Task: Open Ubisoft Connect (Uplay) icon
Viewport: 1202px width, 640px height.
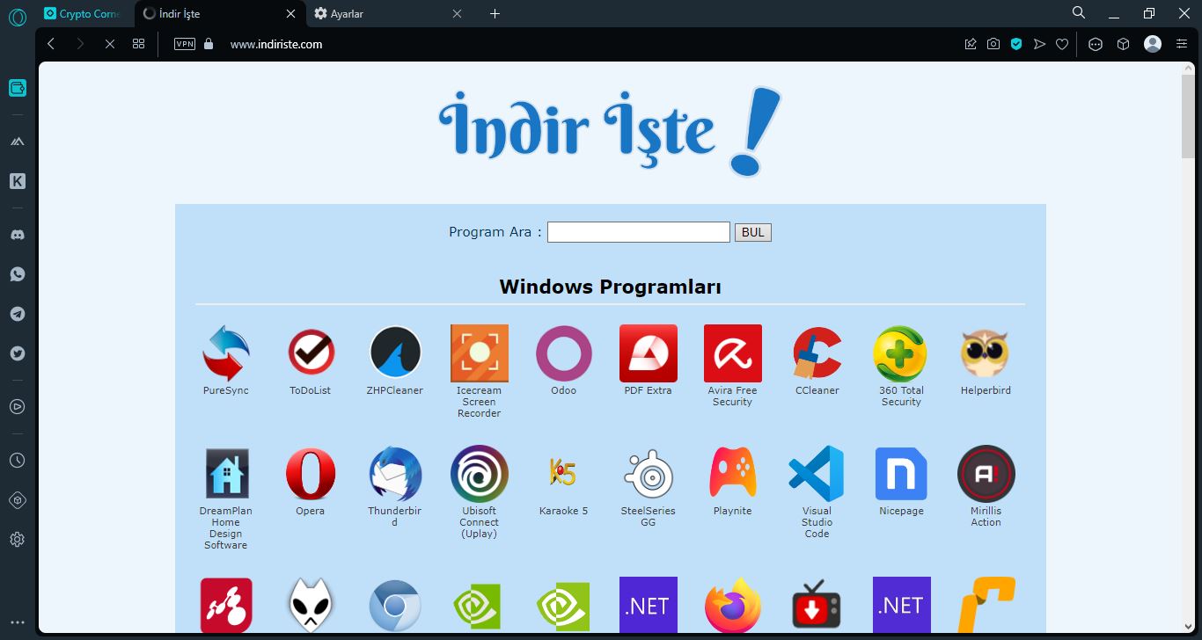Action: coord(480,474)
